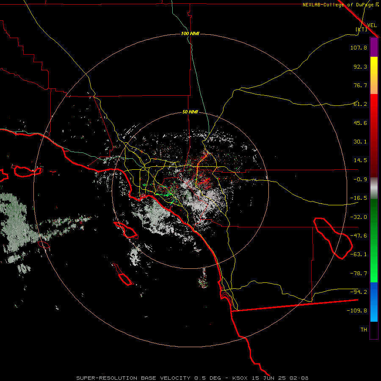Image resolution: width=381 pixels, height=381 pixels.
Task: Click the 50 NMI range ring label
Action: 190,112
